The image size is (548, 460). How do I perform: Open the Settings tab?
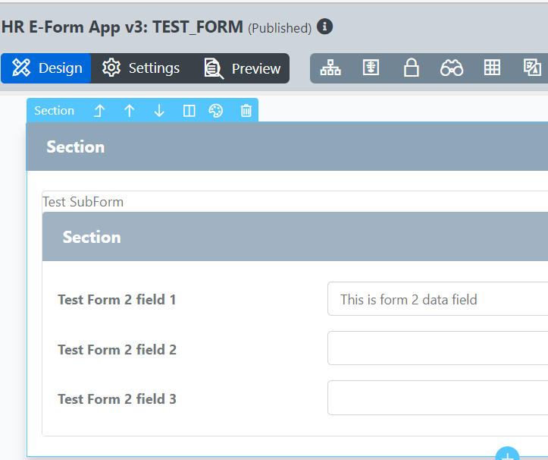point(141,68)
